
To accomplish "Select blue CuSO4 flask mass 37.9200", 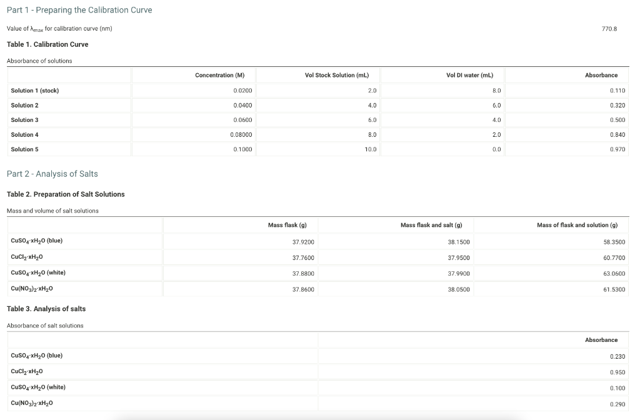I will coord(303,242).
